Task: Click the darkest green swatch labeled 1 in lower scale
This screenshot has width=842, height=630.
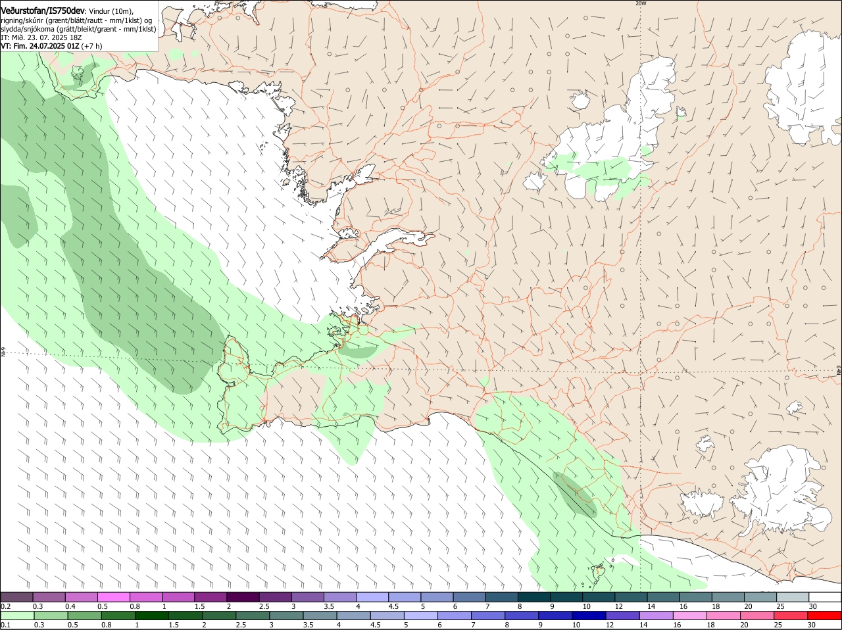Action: [151, 616]
